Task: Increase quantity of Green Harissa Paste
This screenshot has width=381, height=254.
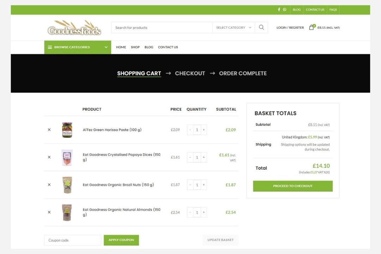Action: click(204, 130)
